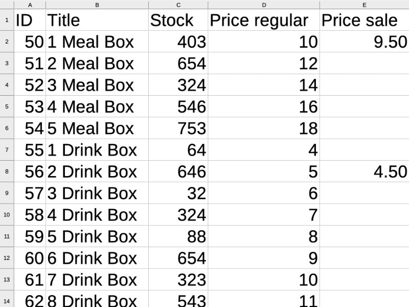Click the Price regular header cell
This screenshot has height=307, width=409.
coord(264,20)
